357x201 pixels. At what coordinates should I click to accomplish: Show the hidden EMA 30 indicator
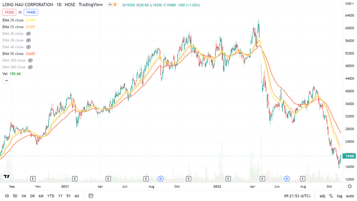tap(28, 34)
